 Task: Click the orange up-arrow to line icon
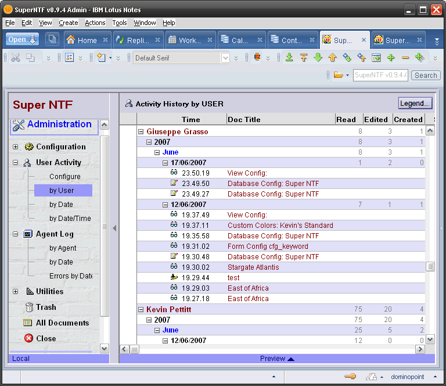coord(304,58)
